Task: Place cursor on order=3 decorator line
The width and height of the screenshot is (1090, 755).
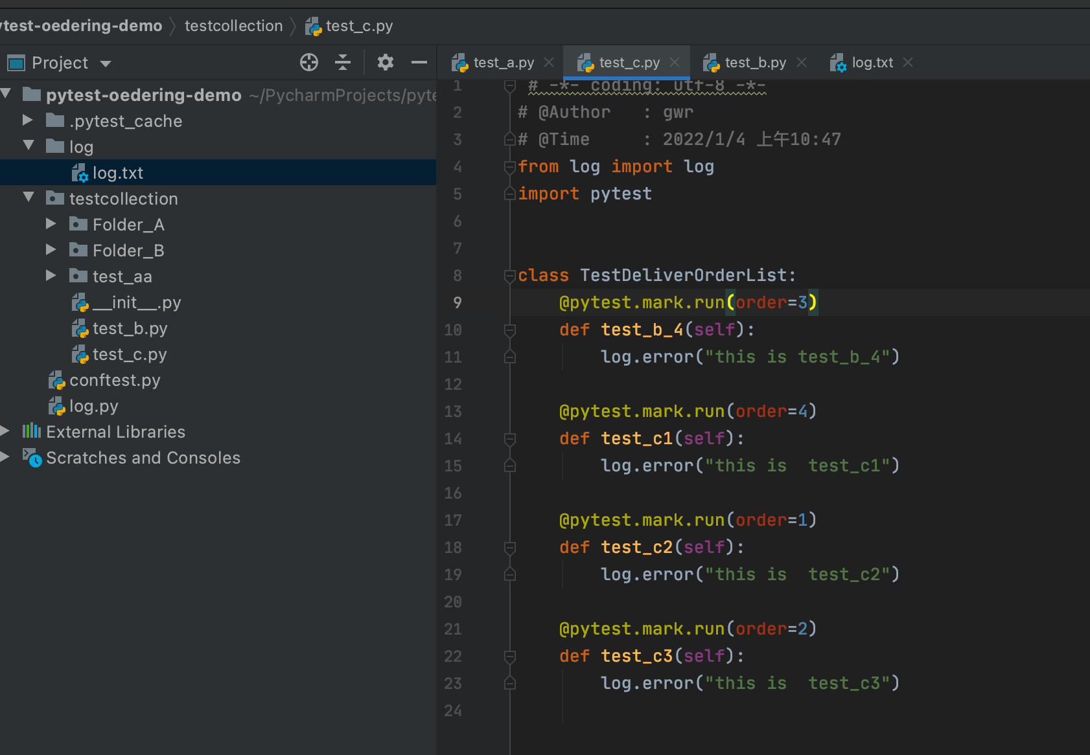Action: [688, 303]
